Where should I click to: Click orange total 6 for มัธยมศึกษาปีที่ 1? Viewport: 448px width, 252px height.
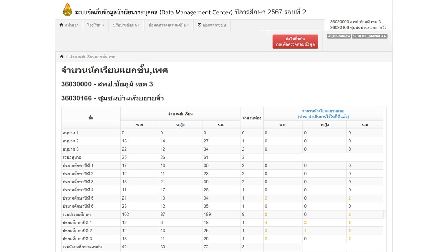click(349, 223)
